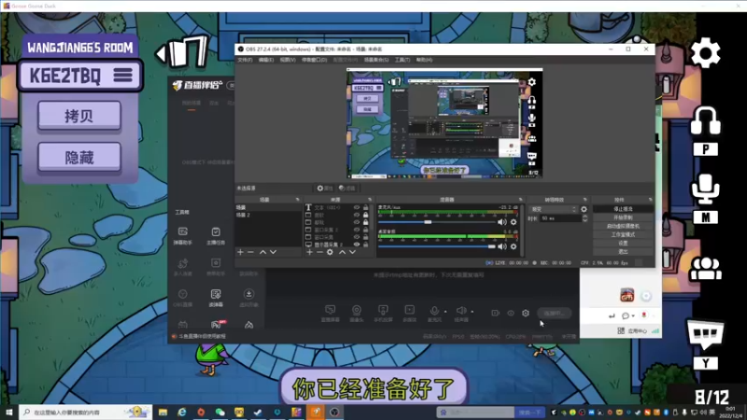Screen dimensions: 747x420
Task: Move the source up in sources toolbar
Action: [342, 252]
